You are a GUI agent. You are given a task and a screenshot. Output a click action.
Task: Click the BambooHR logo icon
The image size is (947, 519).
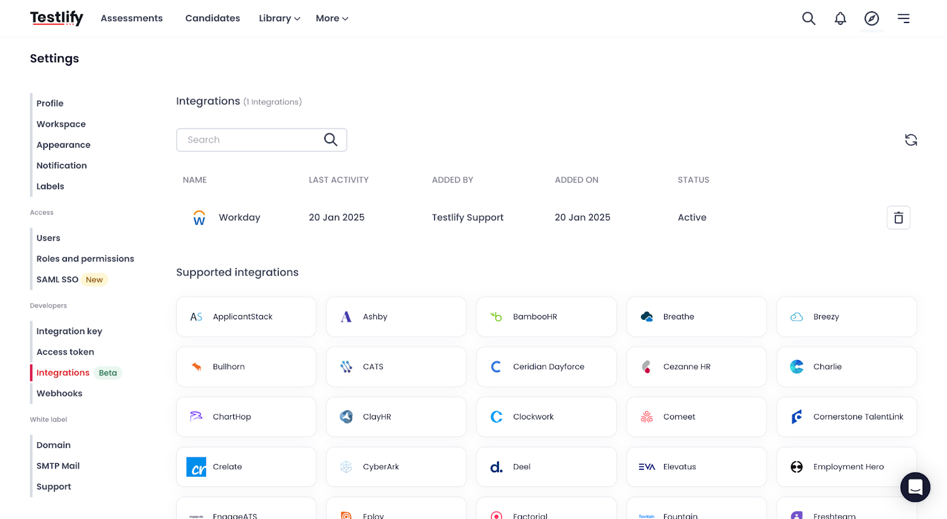click(x=496, y=317)
